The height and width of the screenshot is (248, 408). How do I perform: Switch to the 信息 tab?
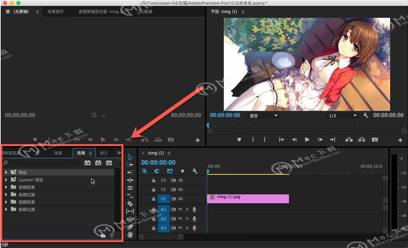click(58, 153)
